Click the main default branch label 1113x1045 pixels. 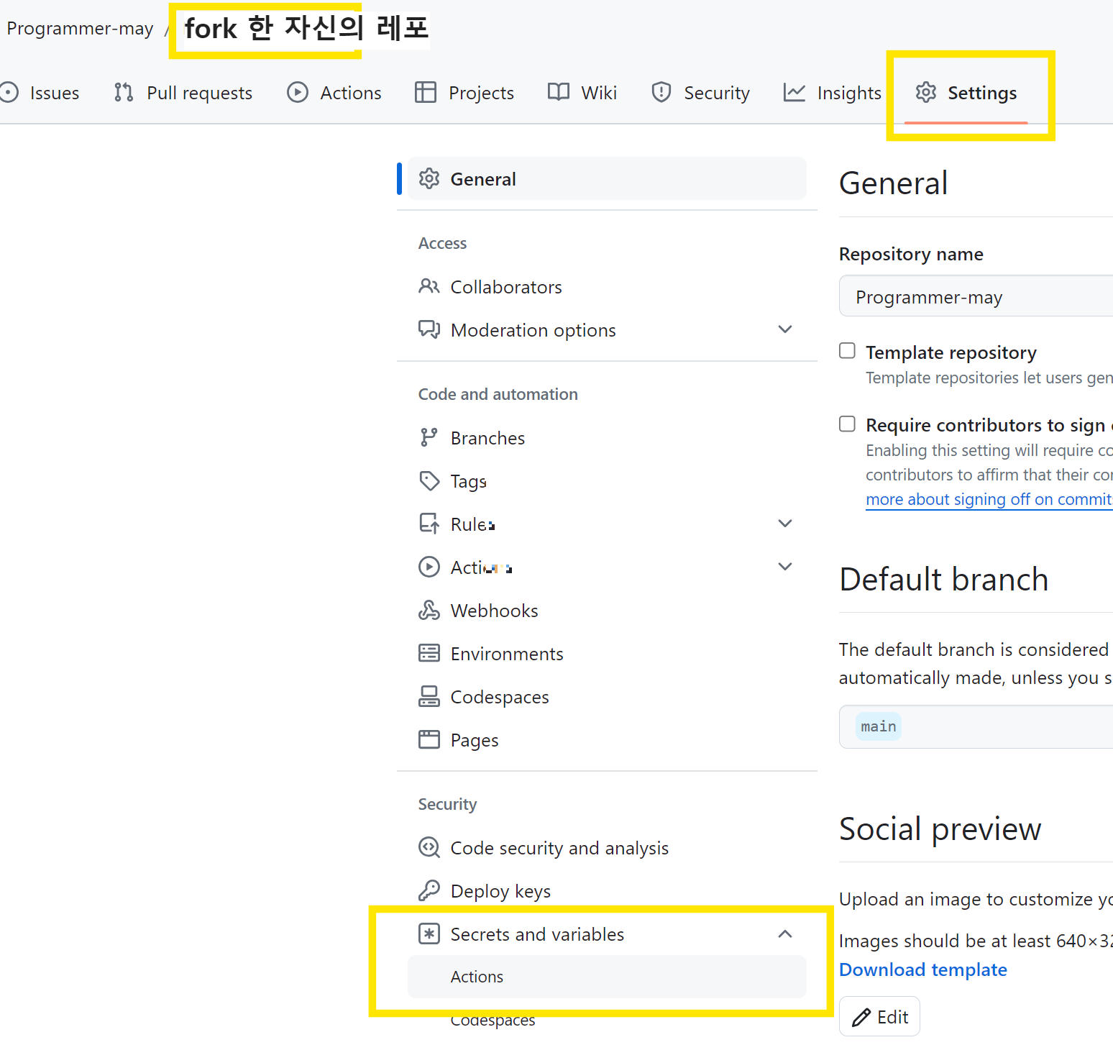pos(879,726)
